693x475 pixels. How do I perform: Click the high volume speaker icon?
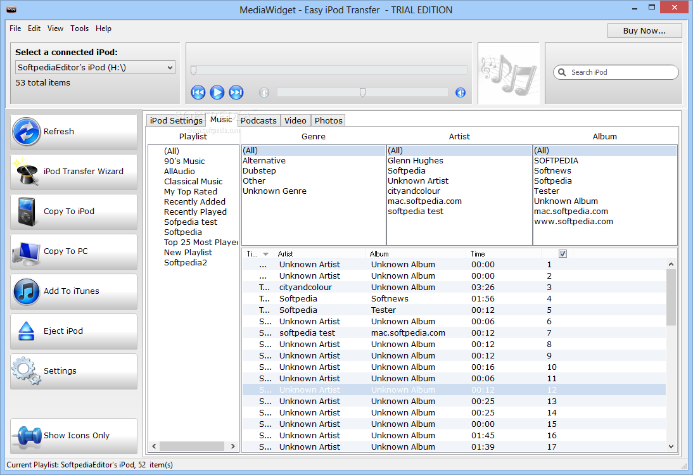tap(461, 92)
